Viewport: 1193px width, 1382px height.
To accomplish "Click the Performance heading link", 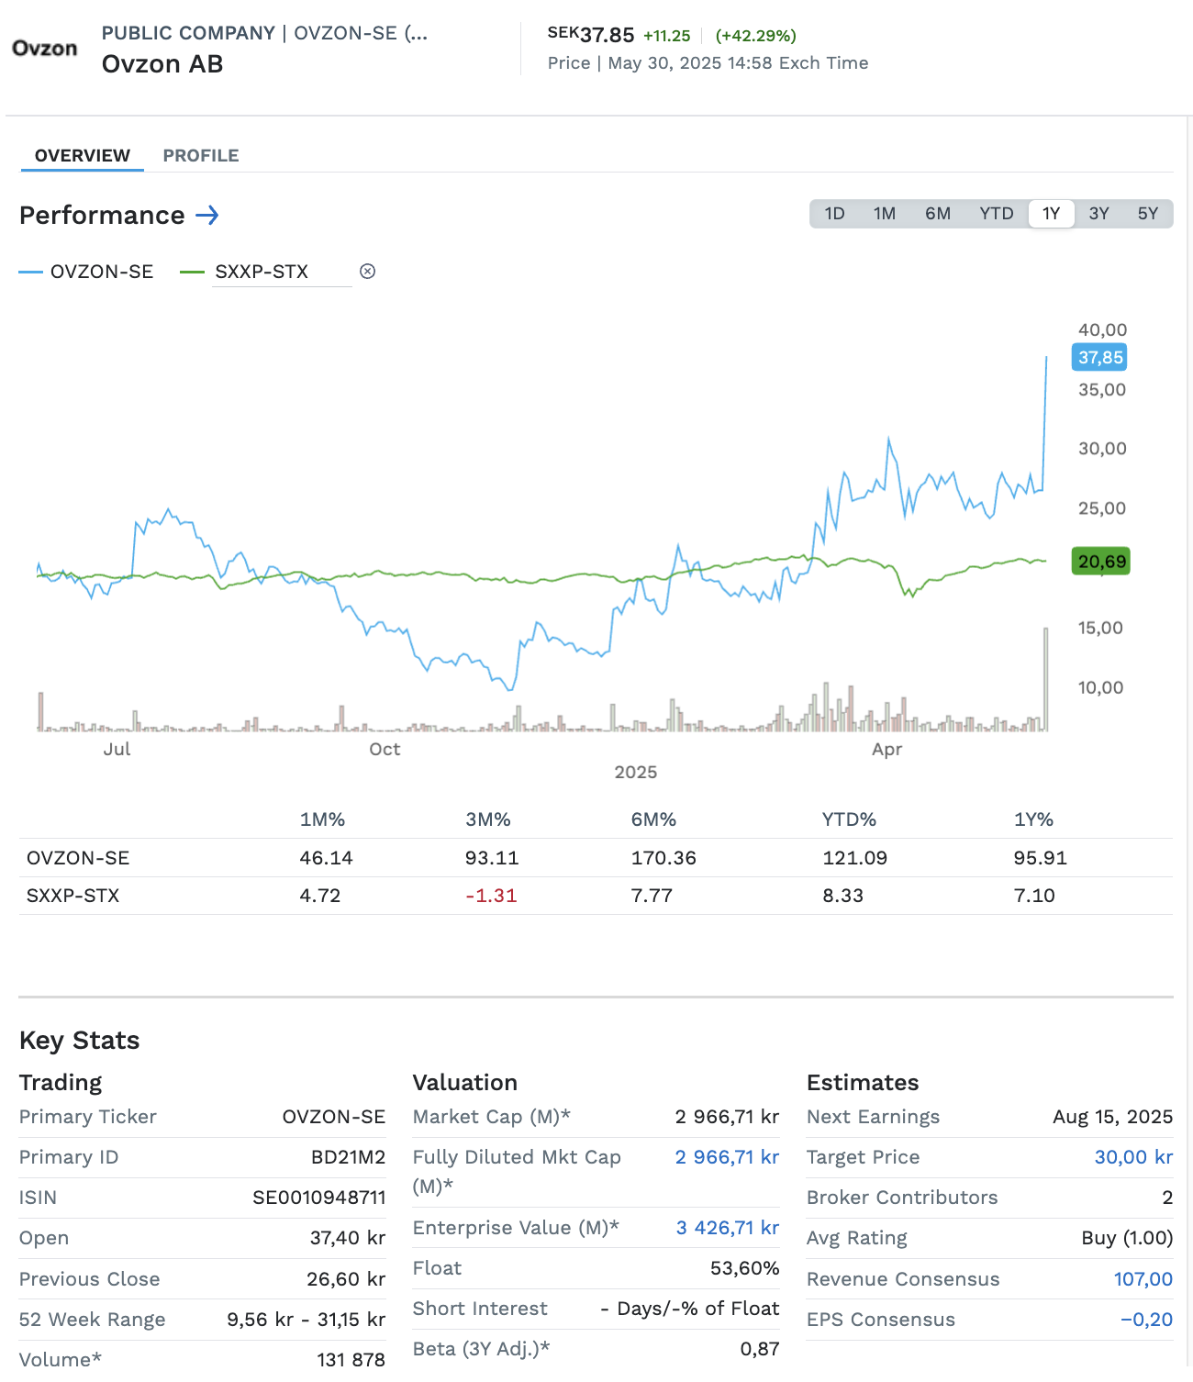I will pyautogui.click(x=102, y=216).
